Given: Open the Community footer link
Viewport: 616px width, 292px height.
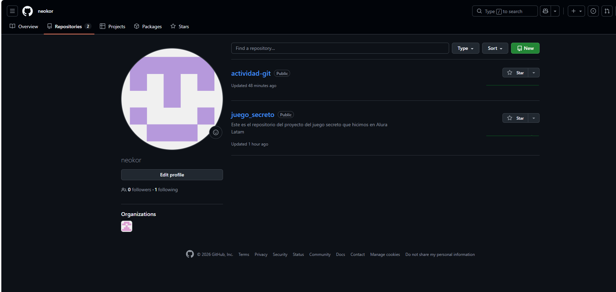Looking at the screenshot, I should click(x=320, y=255).
